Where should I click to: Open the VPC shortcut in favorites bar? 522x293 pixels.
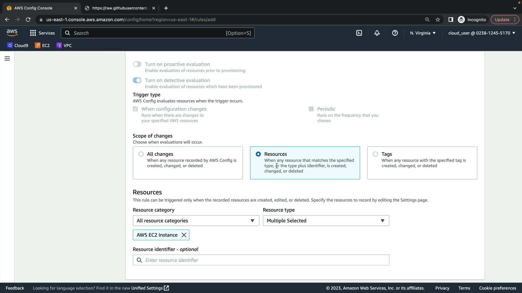[x=64, y=45]
